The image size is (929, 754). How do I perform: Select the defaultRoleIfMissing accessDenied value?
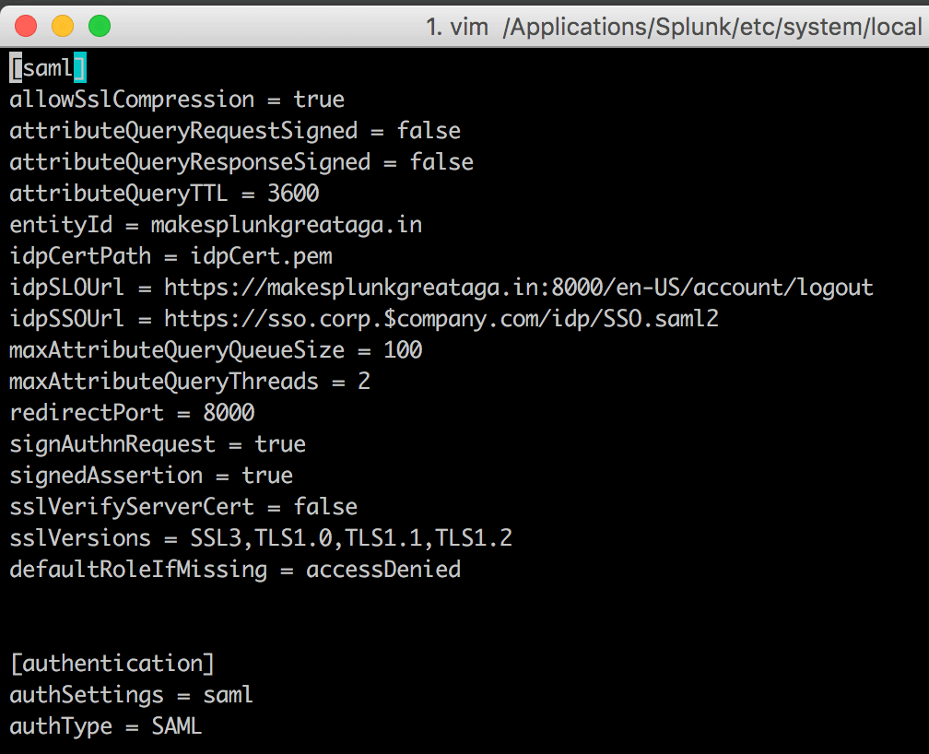tap(382, 569)
